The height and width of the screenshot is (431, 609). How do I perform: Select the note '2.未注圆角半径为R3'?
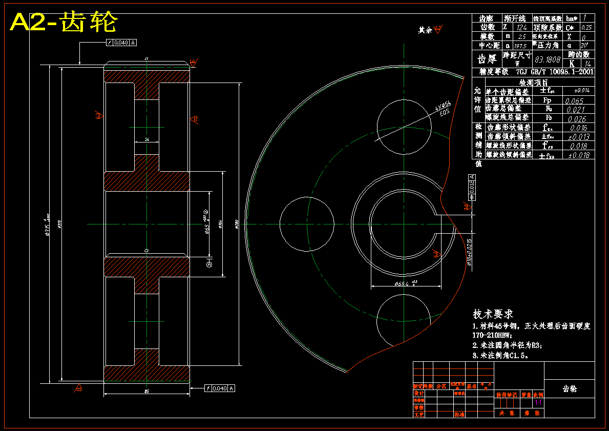(x=507, y=345)
